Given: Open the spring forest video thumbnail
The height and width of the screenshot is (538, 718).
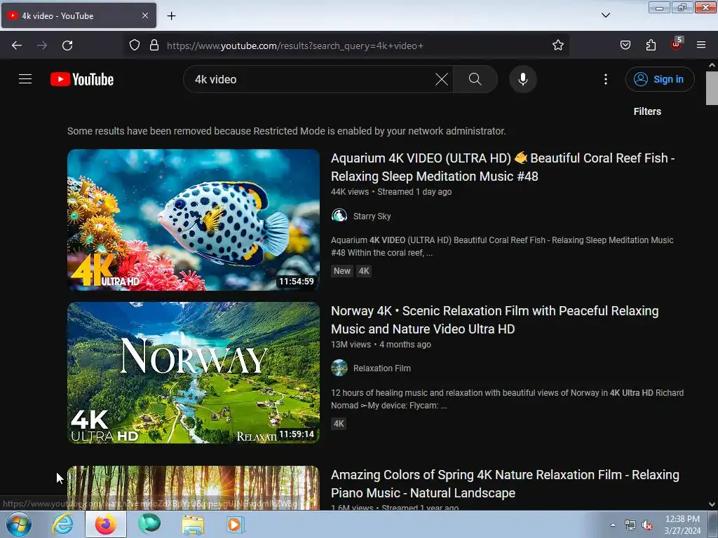Looking at the screenshot, I should click(x=194, y=488).
